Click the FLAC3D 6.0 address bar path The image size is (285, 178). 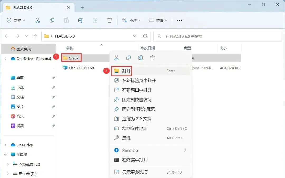65,36
